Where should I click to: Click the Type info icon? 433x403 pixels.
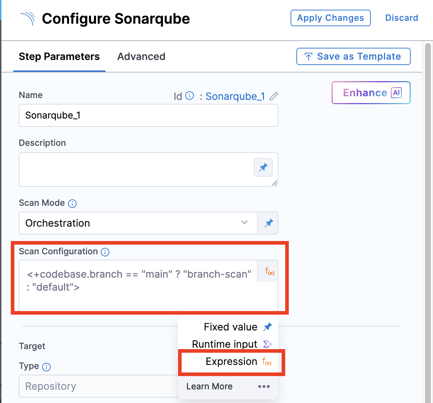coord(46,367)
